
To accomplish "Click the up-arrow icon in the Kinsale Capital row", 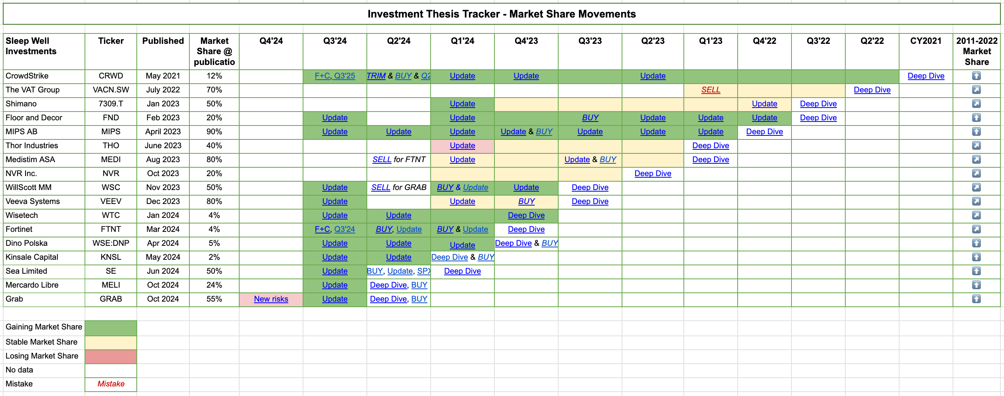I will tap(976, 257).
